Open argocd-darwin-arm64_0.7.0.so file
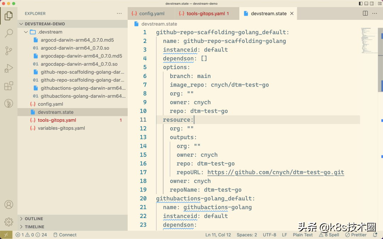The image size is (383, 239). pos(73,48)
